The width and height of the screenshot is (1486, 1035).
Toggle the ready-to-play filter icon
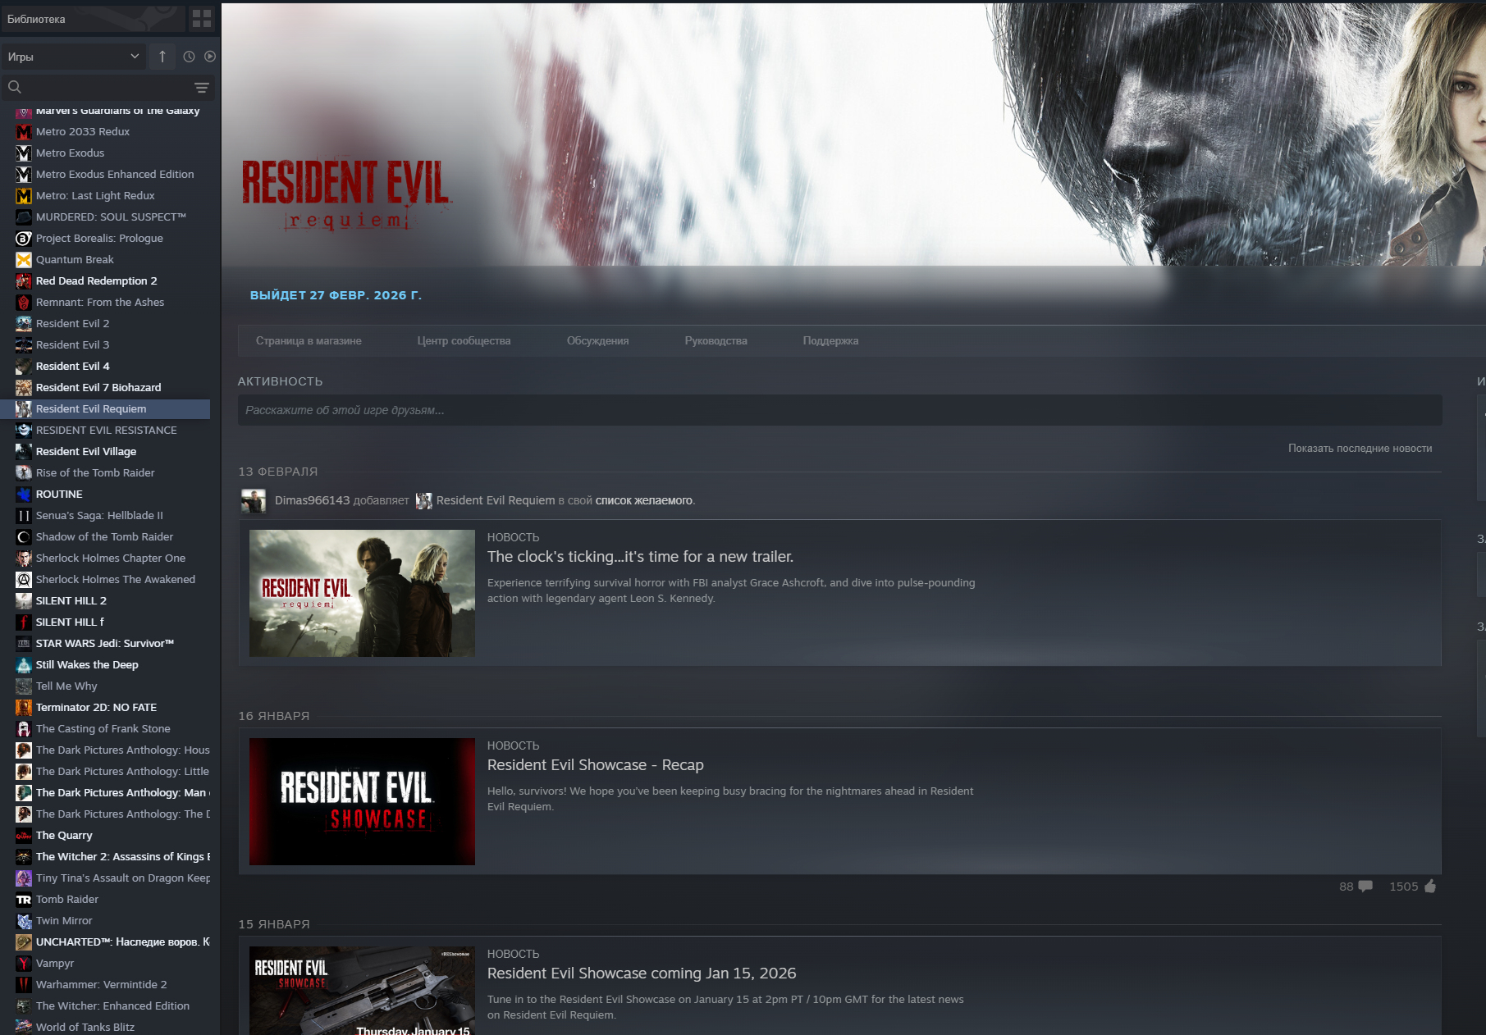pos(210,57)
